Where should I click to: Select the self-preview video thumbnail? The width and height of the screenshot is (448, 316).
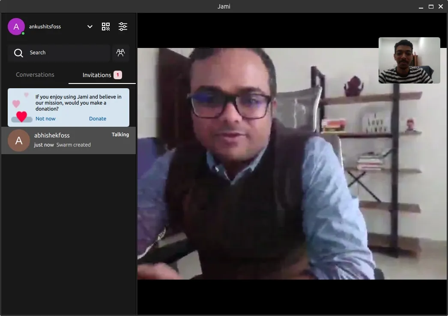point(409,60)
